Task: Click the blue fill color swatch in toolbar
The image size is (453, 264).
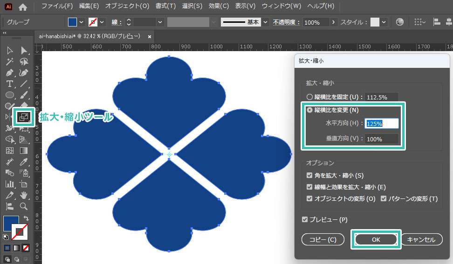Action: 11,223
